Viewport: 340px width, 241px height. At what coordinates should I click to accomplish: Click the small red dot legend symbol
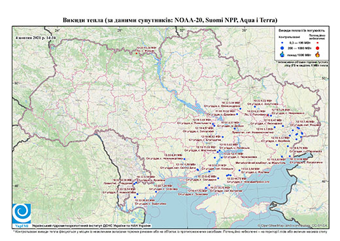317,43
